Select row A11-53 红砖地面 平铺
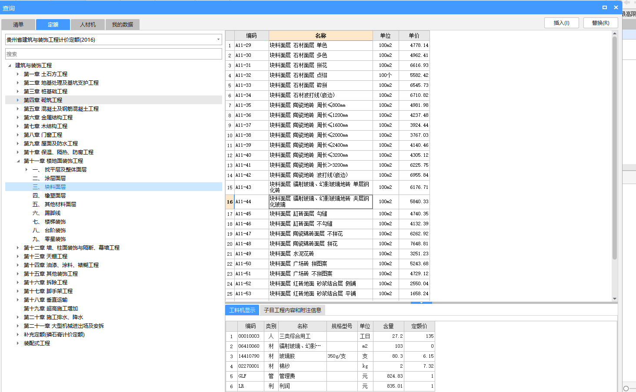 coord(328,293)
